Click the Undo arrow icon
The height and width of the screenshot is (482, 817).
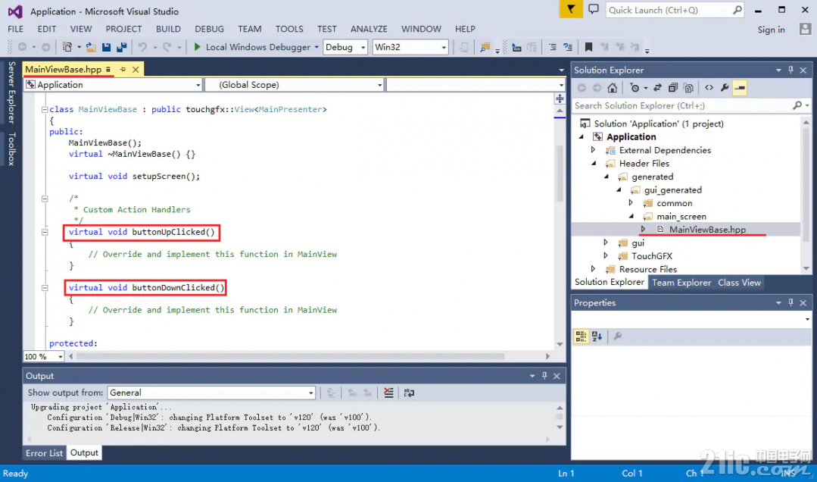[x=142, y=47]
